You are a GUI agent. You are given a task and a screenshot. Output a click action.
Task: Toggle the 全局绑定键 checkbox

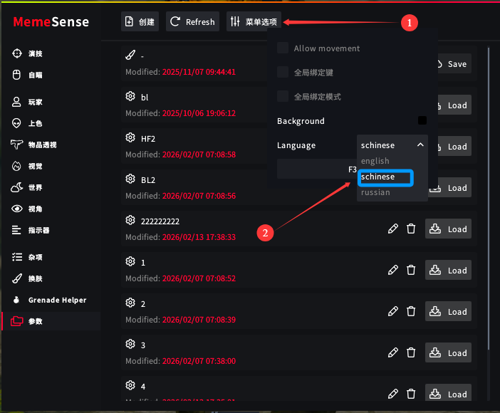coord(283,73)
